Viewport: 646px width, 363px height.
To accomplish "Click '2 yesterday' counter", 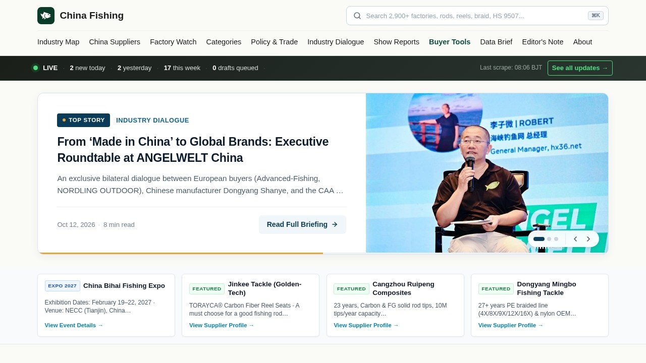I will (x=134, y=68).
